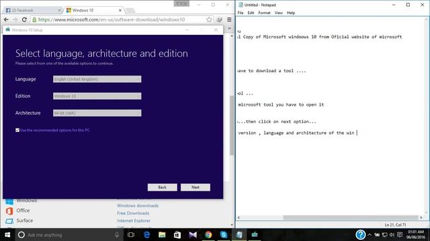The image size is (430, 241).
Task: Click the volume icon in system tray
Action: [x=392, y=235]
